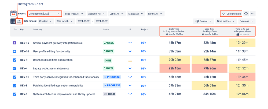Click the start date field 2024-08-02

point(83,21)
